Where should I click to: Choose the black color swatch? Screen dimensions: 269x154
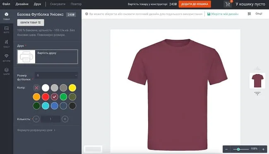pos(72,106)
